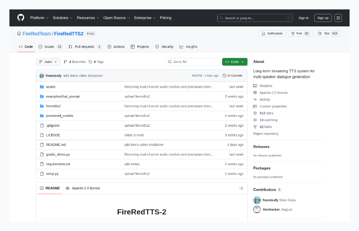Click the Go to file input field

point(193,62)
